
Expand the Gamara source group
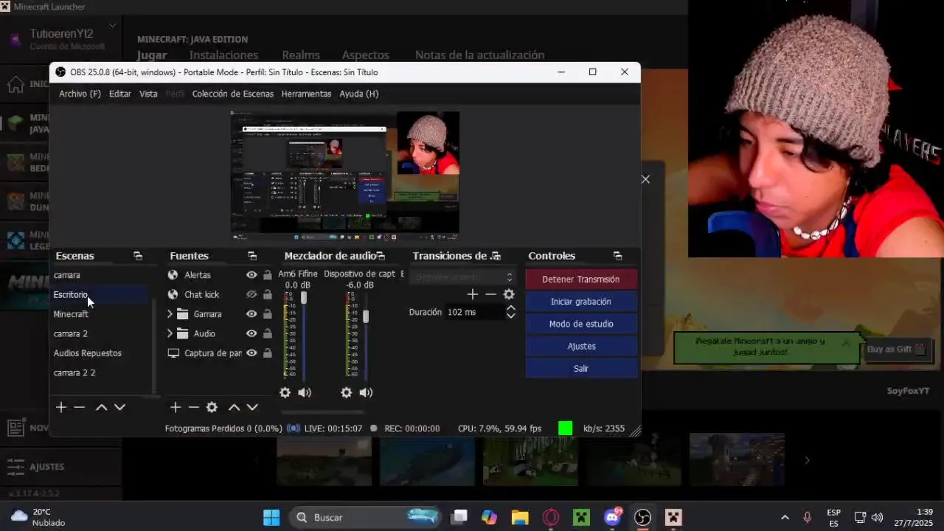pyautogui.click(x=170, y=314)
